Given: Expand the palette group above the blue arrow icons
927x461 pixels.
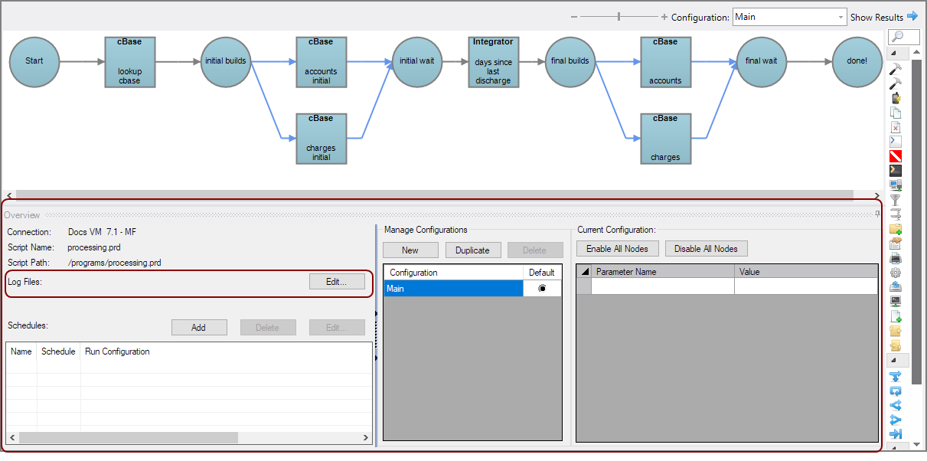Looking at the screenshot, I should 896,361.
